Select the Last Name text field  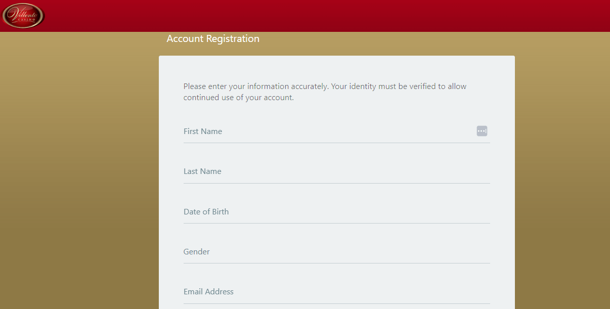(x=337, y=171)
